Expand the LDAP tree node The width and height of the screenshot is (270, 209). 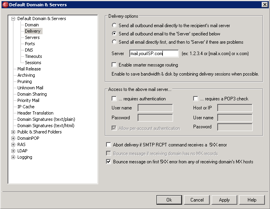tap(13, 151)
